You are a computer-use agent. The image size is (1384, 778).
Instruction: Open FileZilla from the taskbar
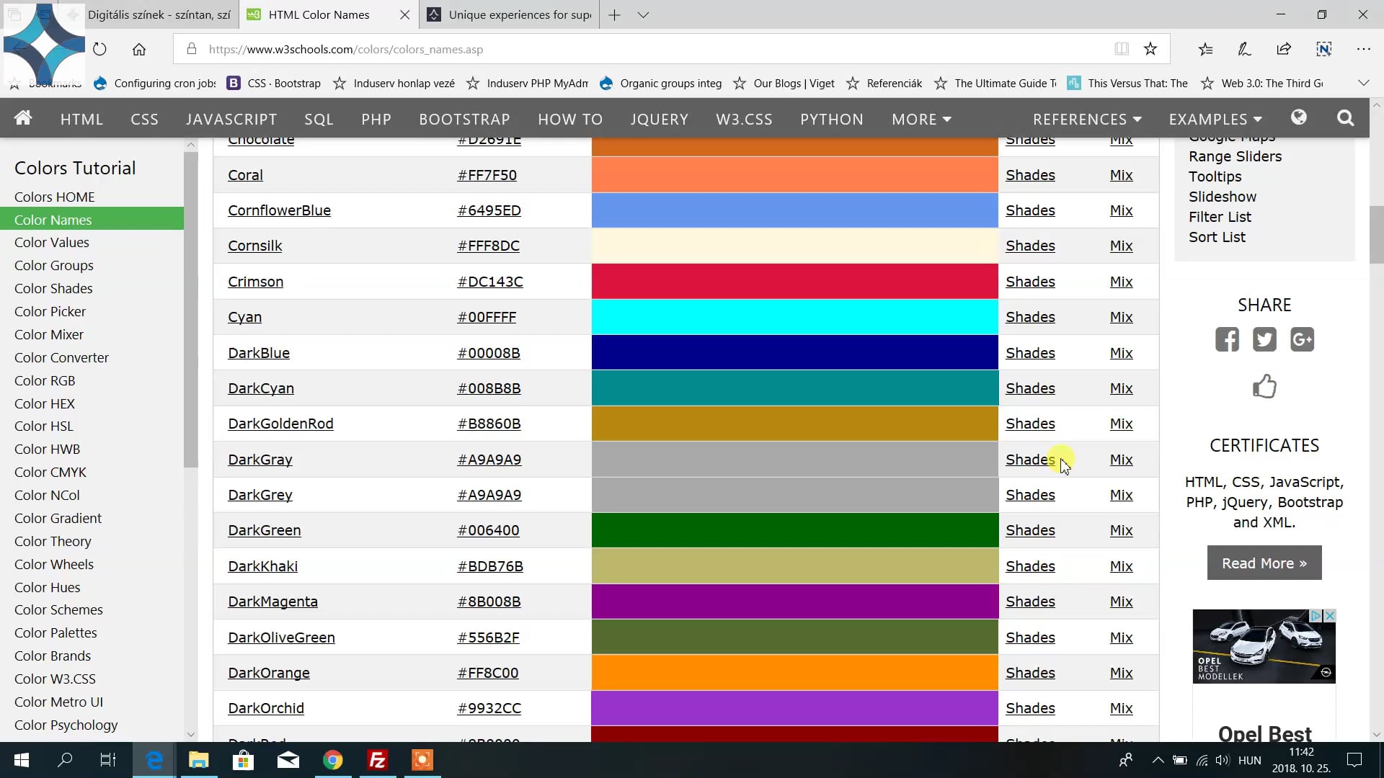tap(377, 760)
